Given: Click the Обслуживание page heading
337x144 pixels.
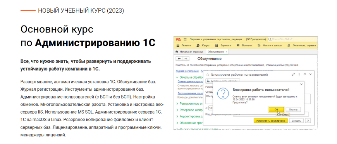Looking at the screenshot, I should (x=209, y=59).
